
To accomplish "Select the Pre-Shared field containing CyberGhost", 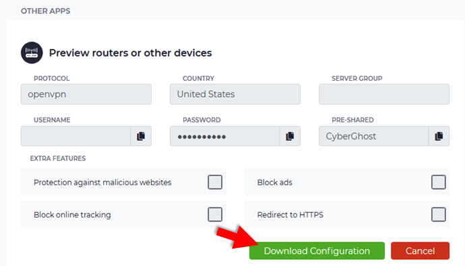I will coord(373,136).
